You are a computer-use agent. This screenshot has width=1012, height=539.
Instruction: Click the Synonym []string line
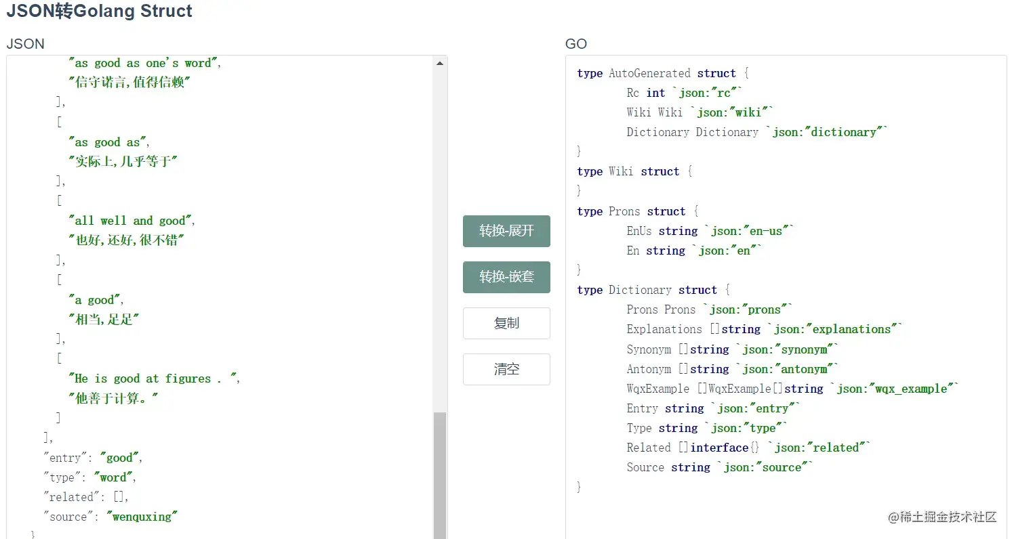[733, 349]
